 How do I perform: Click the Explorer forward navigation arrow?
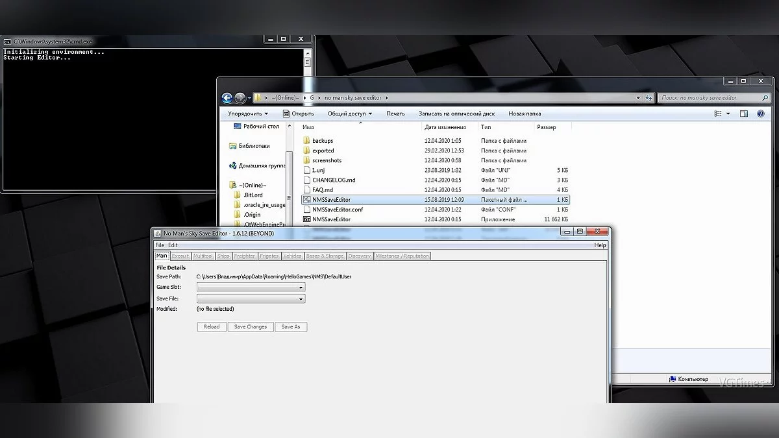pyautogui.click(x=240, y=98)
